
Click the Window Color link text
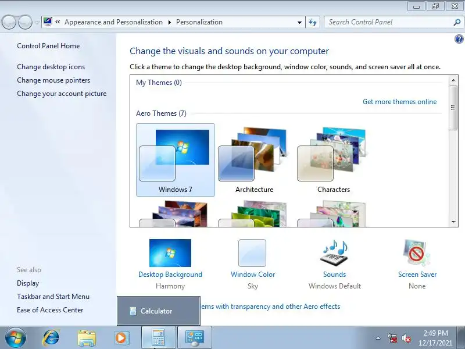[253, 275]
